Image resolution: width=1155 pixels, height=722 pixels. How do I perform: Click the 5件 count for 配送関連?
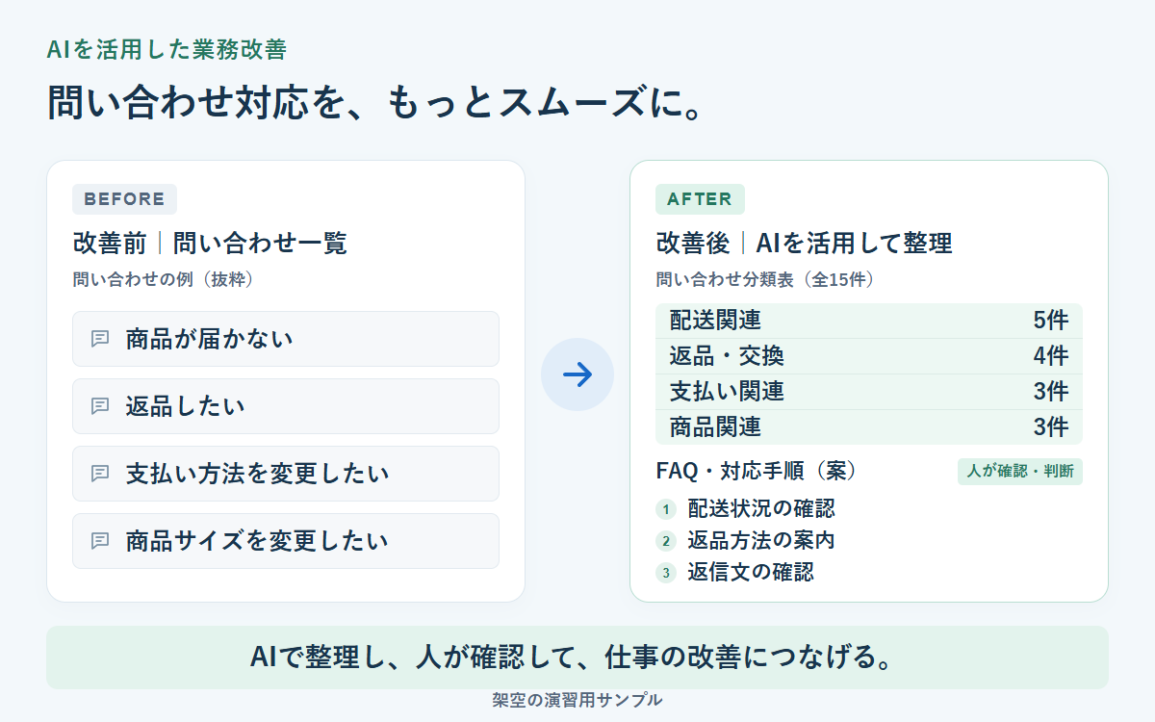1051,321
